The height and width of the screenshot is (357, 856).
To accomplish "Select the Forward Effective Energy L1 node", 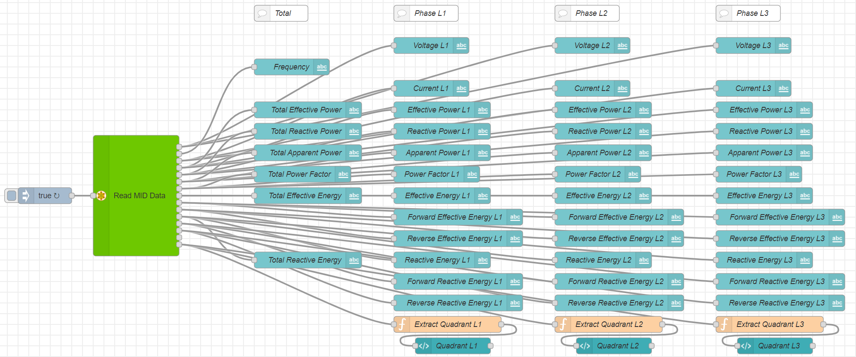I will 458,217.
